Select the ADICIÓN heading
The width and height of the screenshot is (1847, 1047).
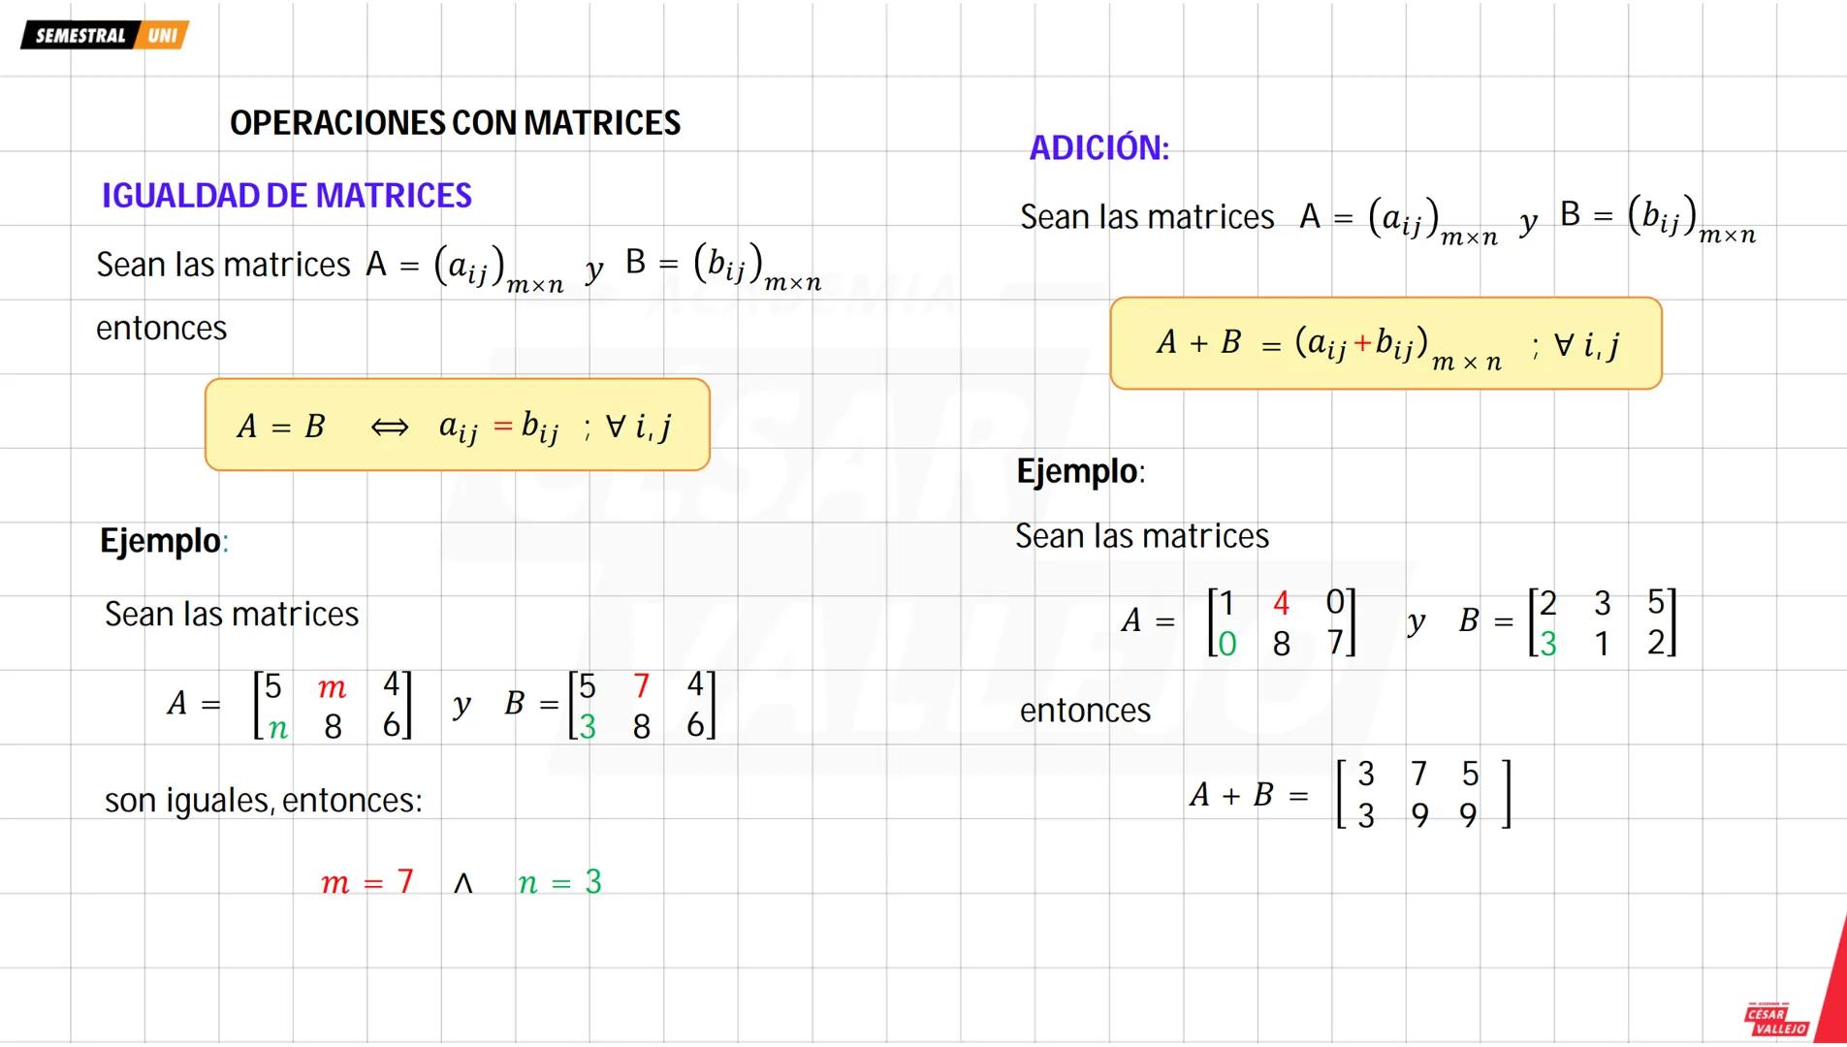click(1099, 148)
